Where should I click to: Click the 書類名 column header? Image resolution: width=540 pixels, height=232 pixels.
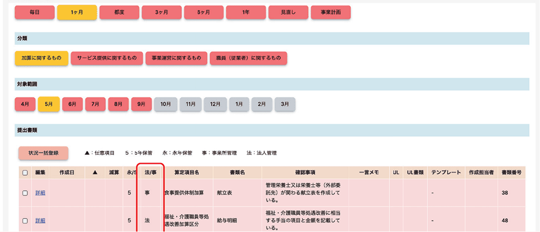coord(237,173)
